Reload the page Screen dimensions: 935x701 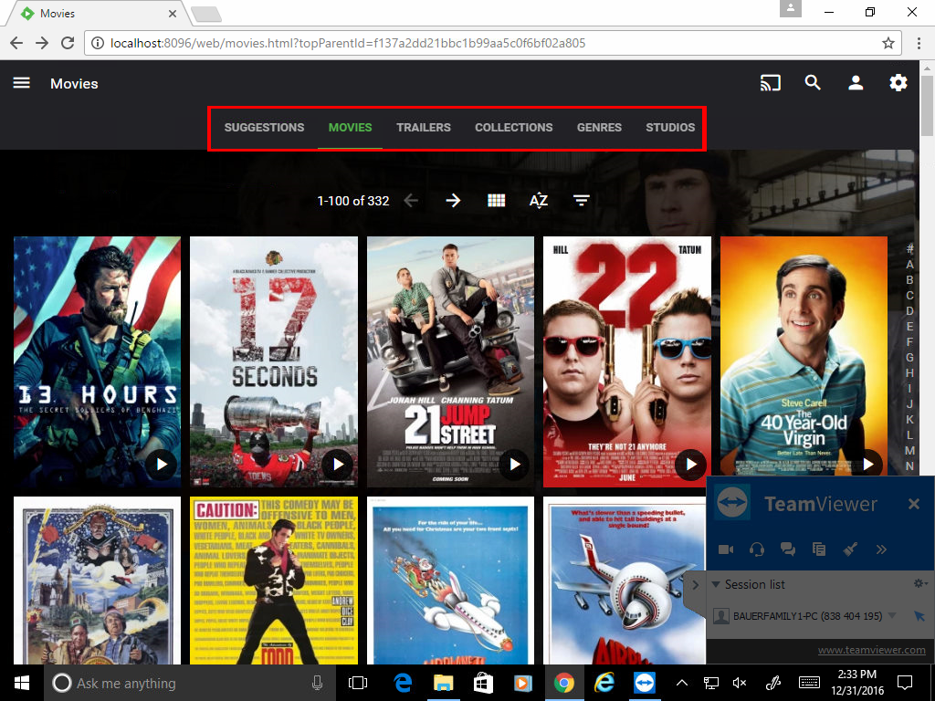(x=68, y=43)
